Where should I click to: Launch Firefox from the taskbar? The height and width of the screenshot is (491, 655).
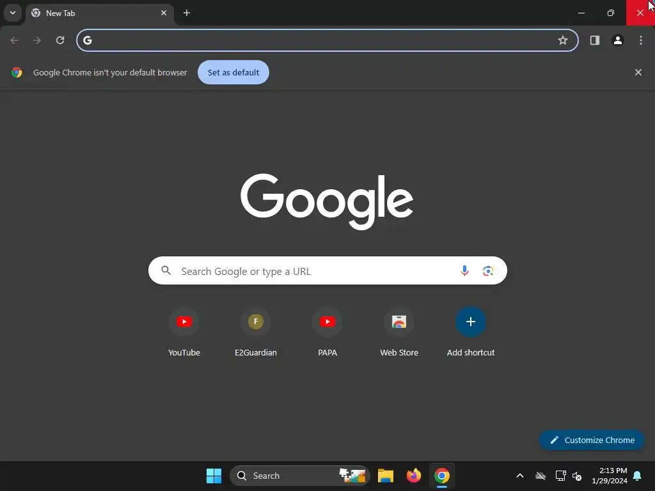click(414, 476)
